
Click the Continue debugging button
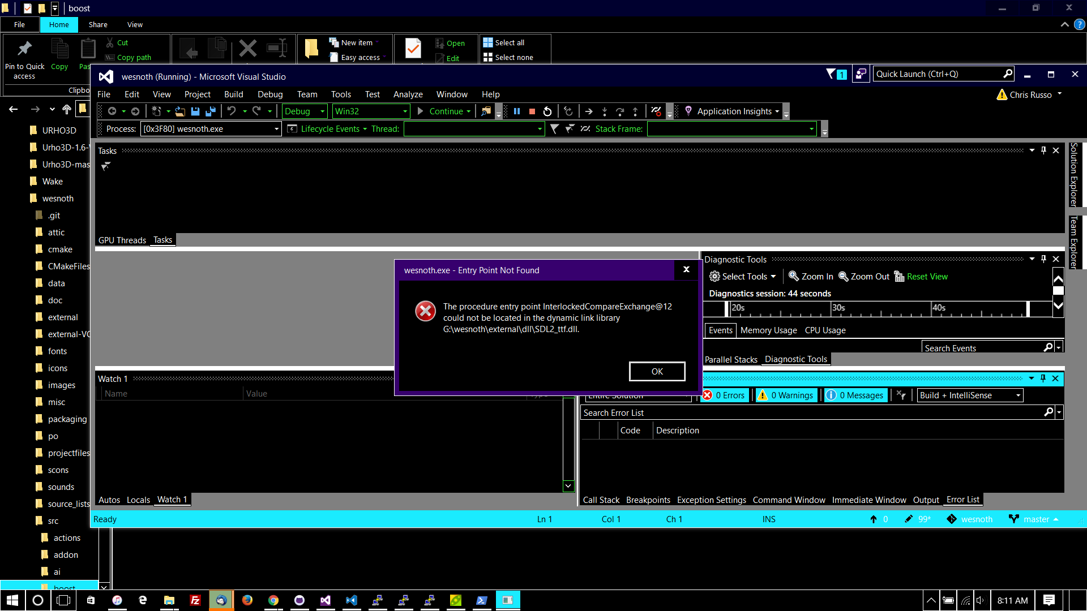click(444, 111)
